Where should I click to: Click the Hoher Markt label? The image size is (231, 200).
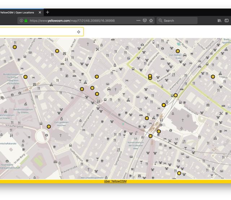(x=182, y=44)
